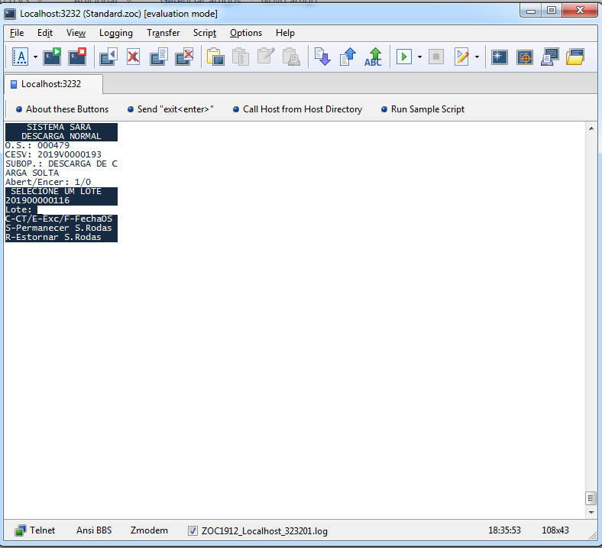
Task: Click the ZOC app icon in title bar
Action: [10, 14]
